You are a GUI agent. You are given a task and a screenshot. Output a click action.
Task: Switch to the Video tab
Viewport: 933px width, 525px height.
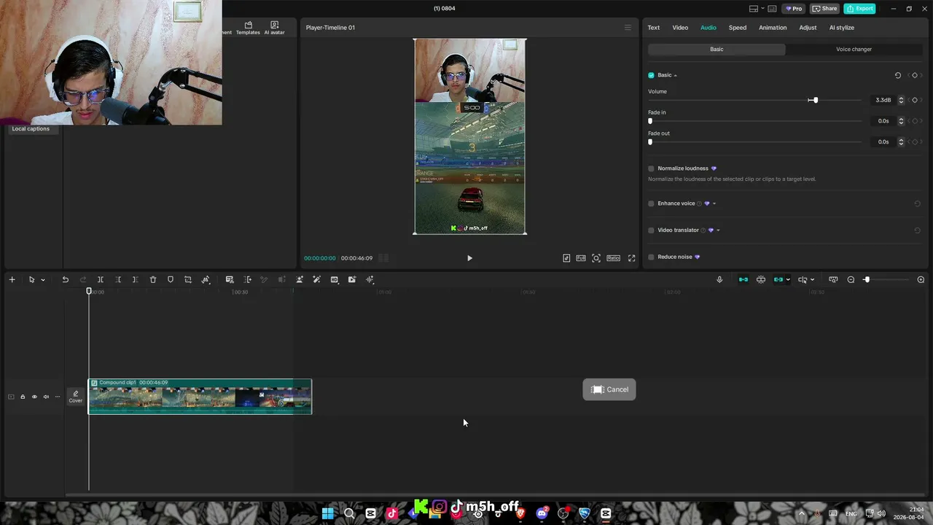click(680, 28)
